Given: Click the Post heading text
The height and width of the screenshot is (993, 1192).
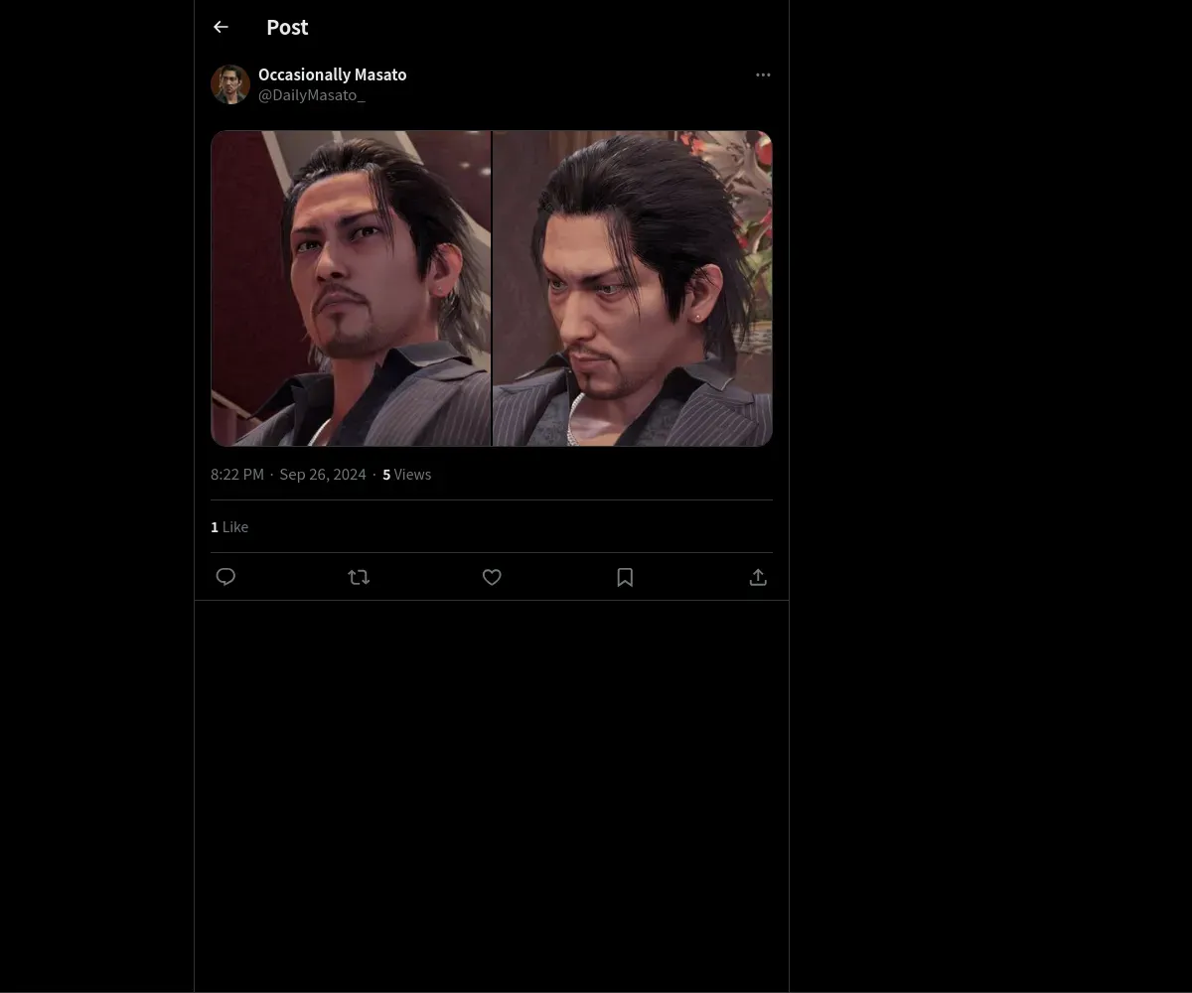Looking at the screenshot, I should [287, 28].
